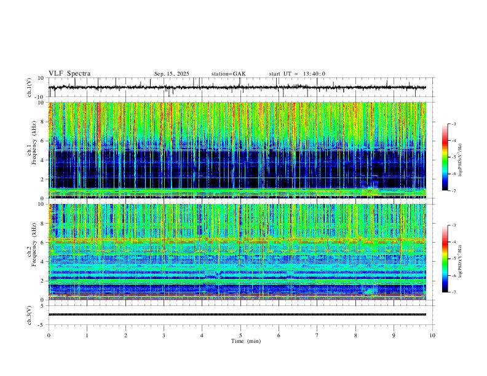
Task: Click the '-7' label on ch.2 color bar
Action: (453, 292)
